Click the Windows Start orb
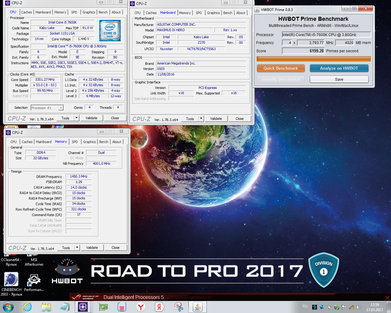391x313 pixels. click(x=8, y=307)
